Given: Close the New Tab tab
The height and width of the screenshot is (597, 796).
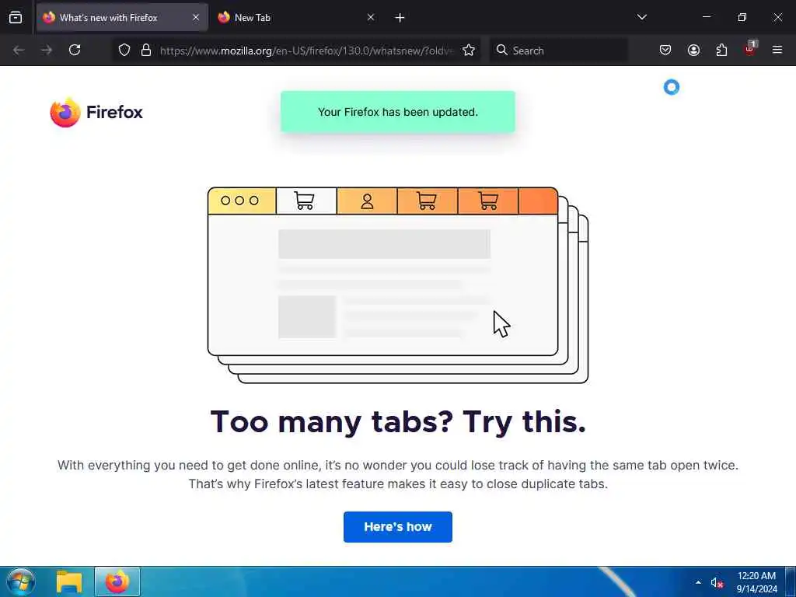Looking at the screenshot, I should [x=371, y=17].
